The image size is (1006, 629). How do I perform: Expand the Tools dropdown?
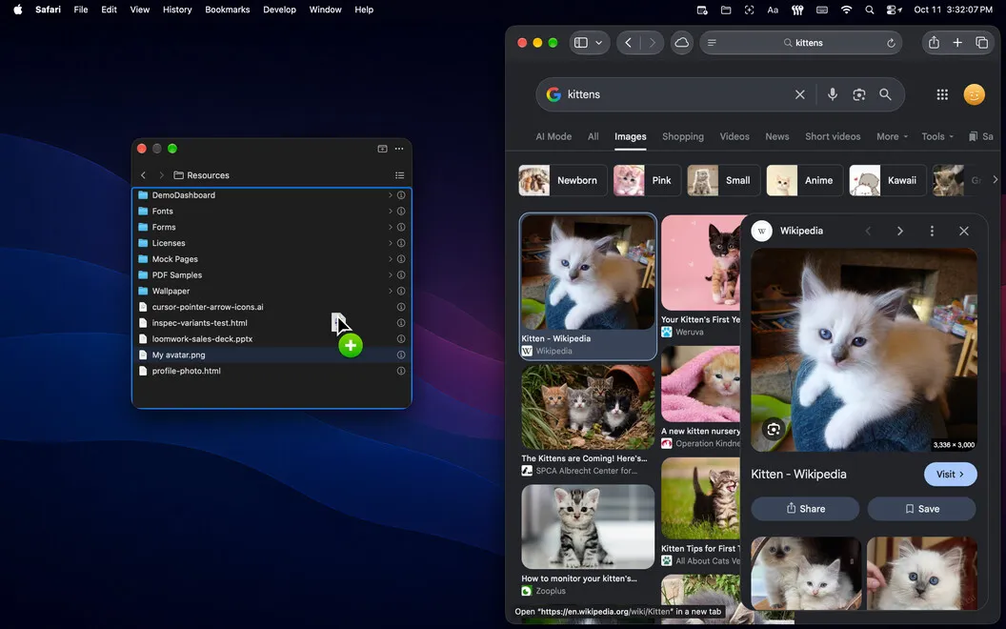pyautogui.click(x=937, y=136)
